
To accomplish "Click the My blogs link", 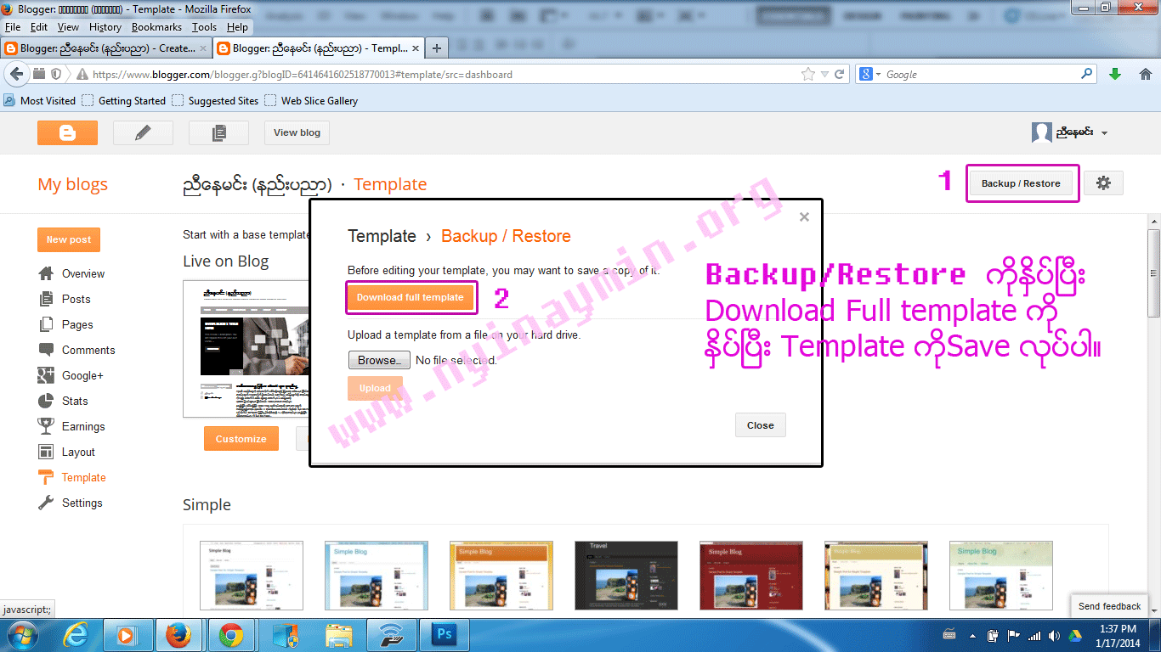I will 73,184.
